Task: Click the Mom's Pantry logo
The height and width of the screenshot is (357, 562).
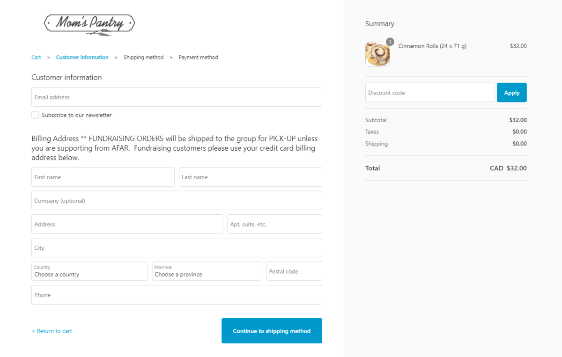Action: 89,23
